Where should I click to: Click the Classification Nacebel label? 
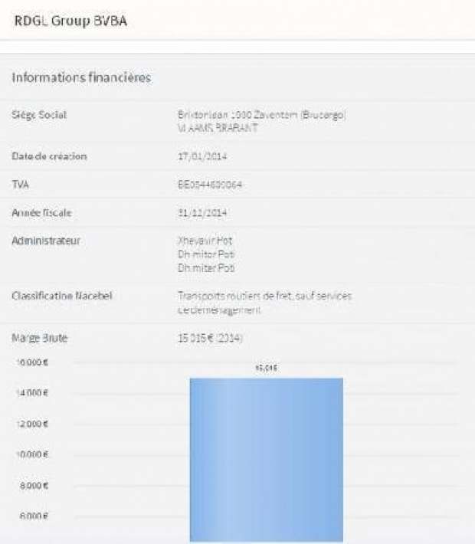[x=61, y=296]
